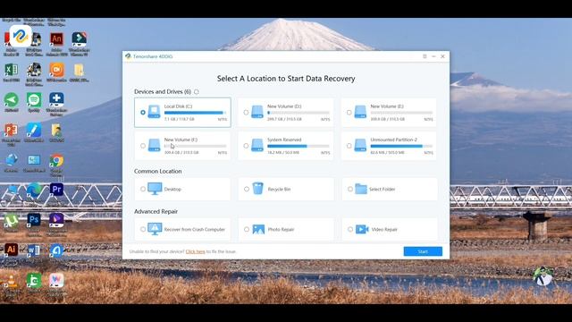
Task: Open Adobe Illustrator desktop shortcut
Action: click(x=12, y=250)
